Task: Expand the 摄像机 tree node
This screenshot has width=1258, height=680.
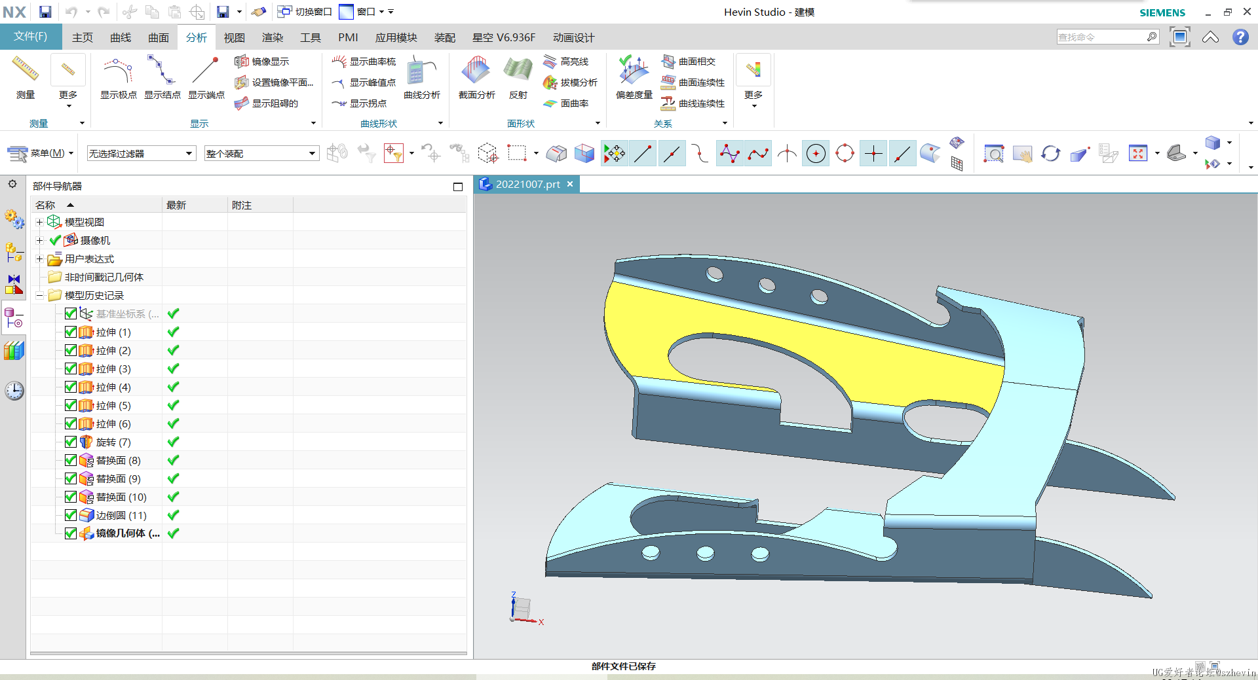Action: point(39,241)
